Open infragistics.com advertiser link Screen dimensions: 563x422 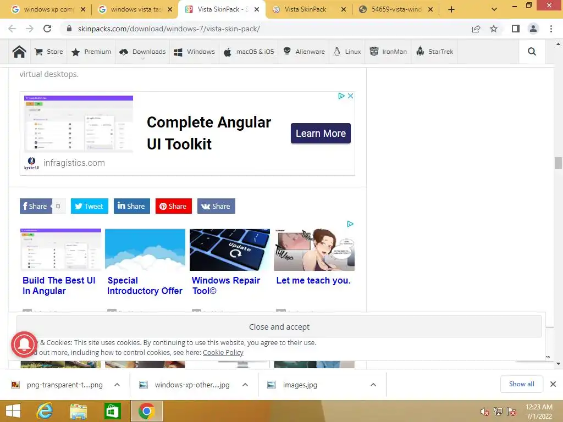coord(74,163)
